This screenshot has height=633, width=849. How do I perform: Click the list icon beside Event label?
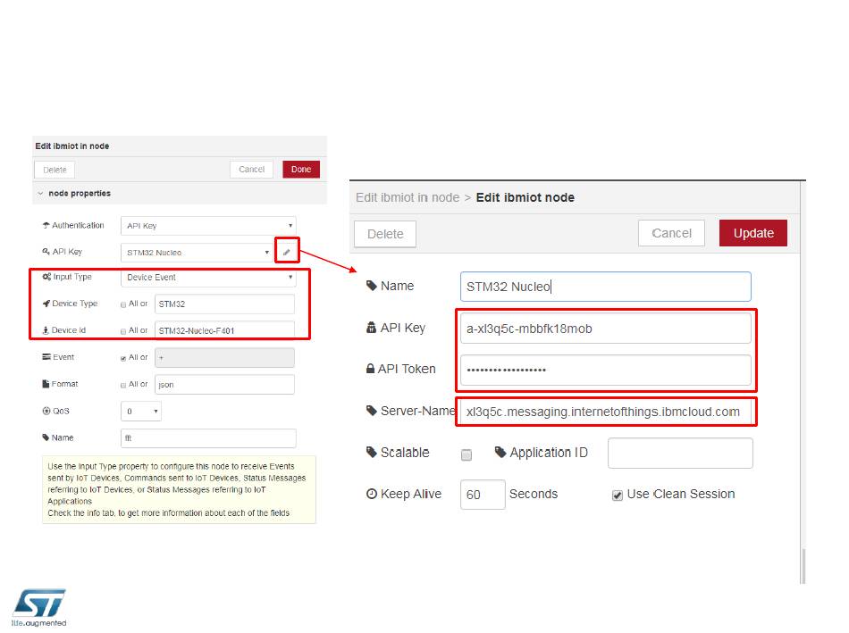point(46,357)
